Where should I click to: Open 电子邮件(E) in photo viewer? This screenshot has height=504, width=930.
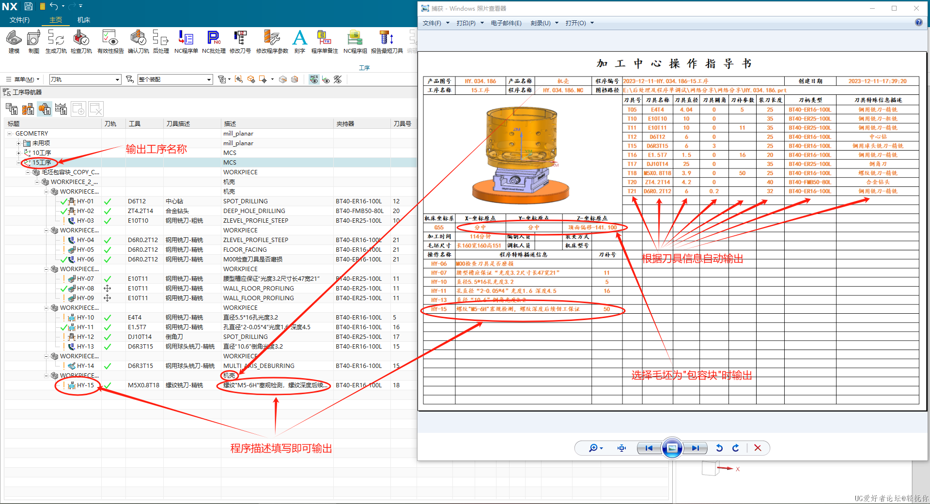[x=506, y=23]
